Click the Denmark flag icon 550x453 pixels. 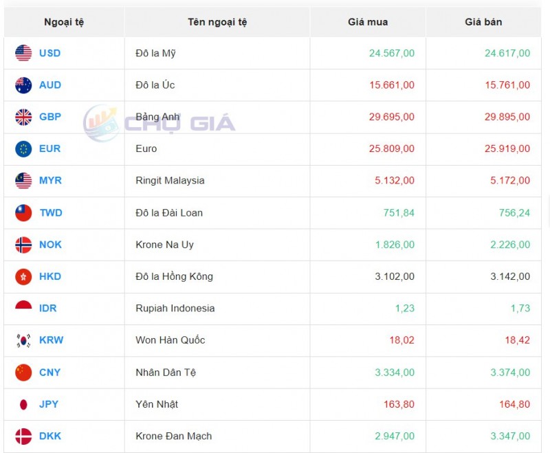coord(23,437)
